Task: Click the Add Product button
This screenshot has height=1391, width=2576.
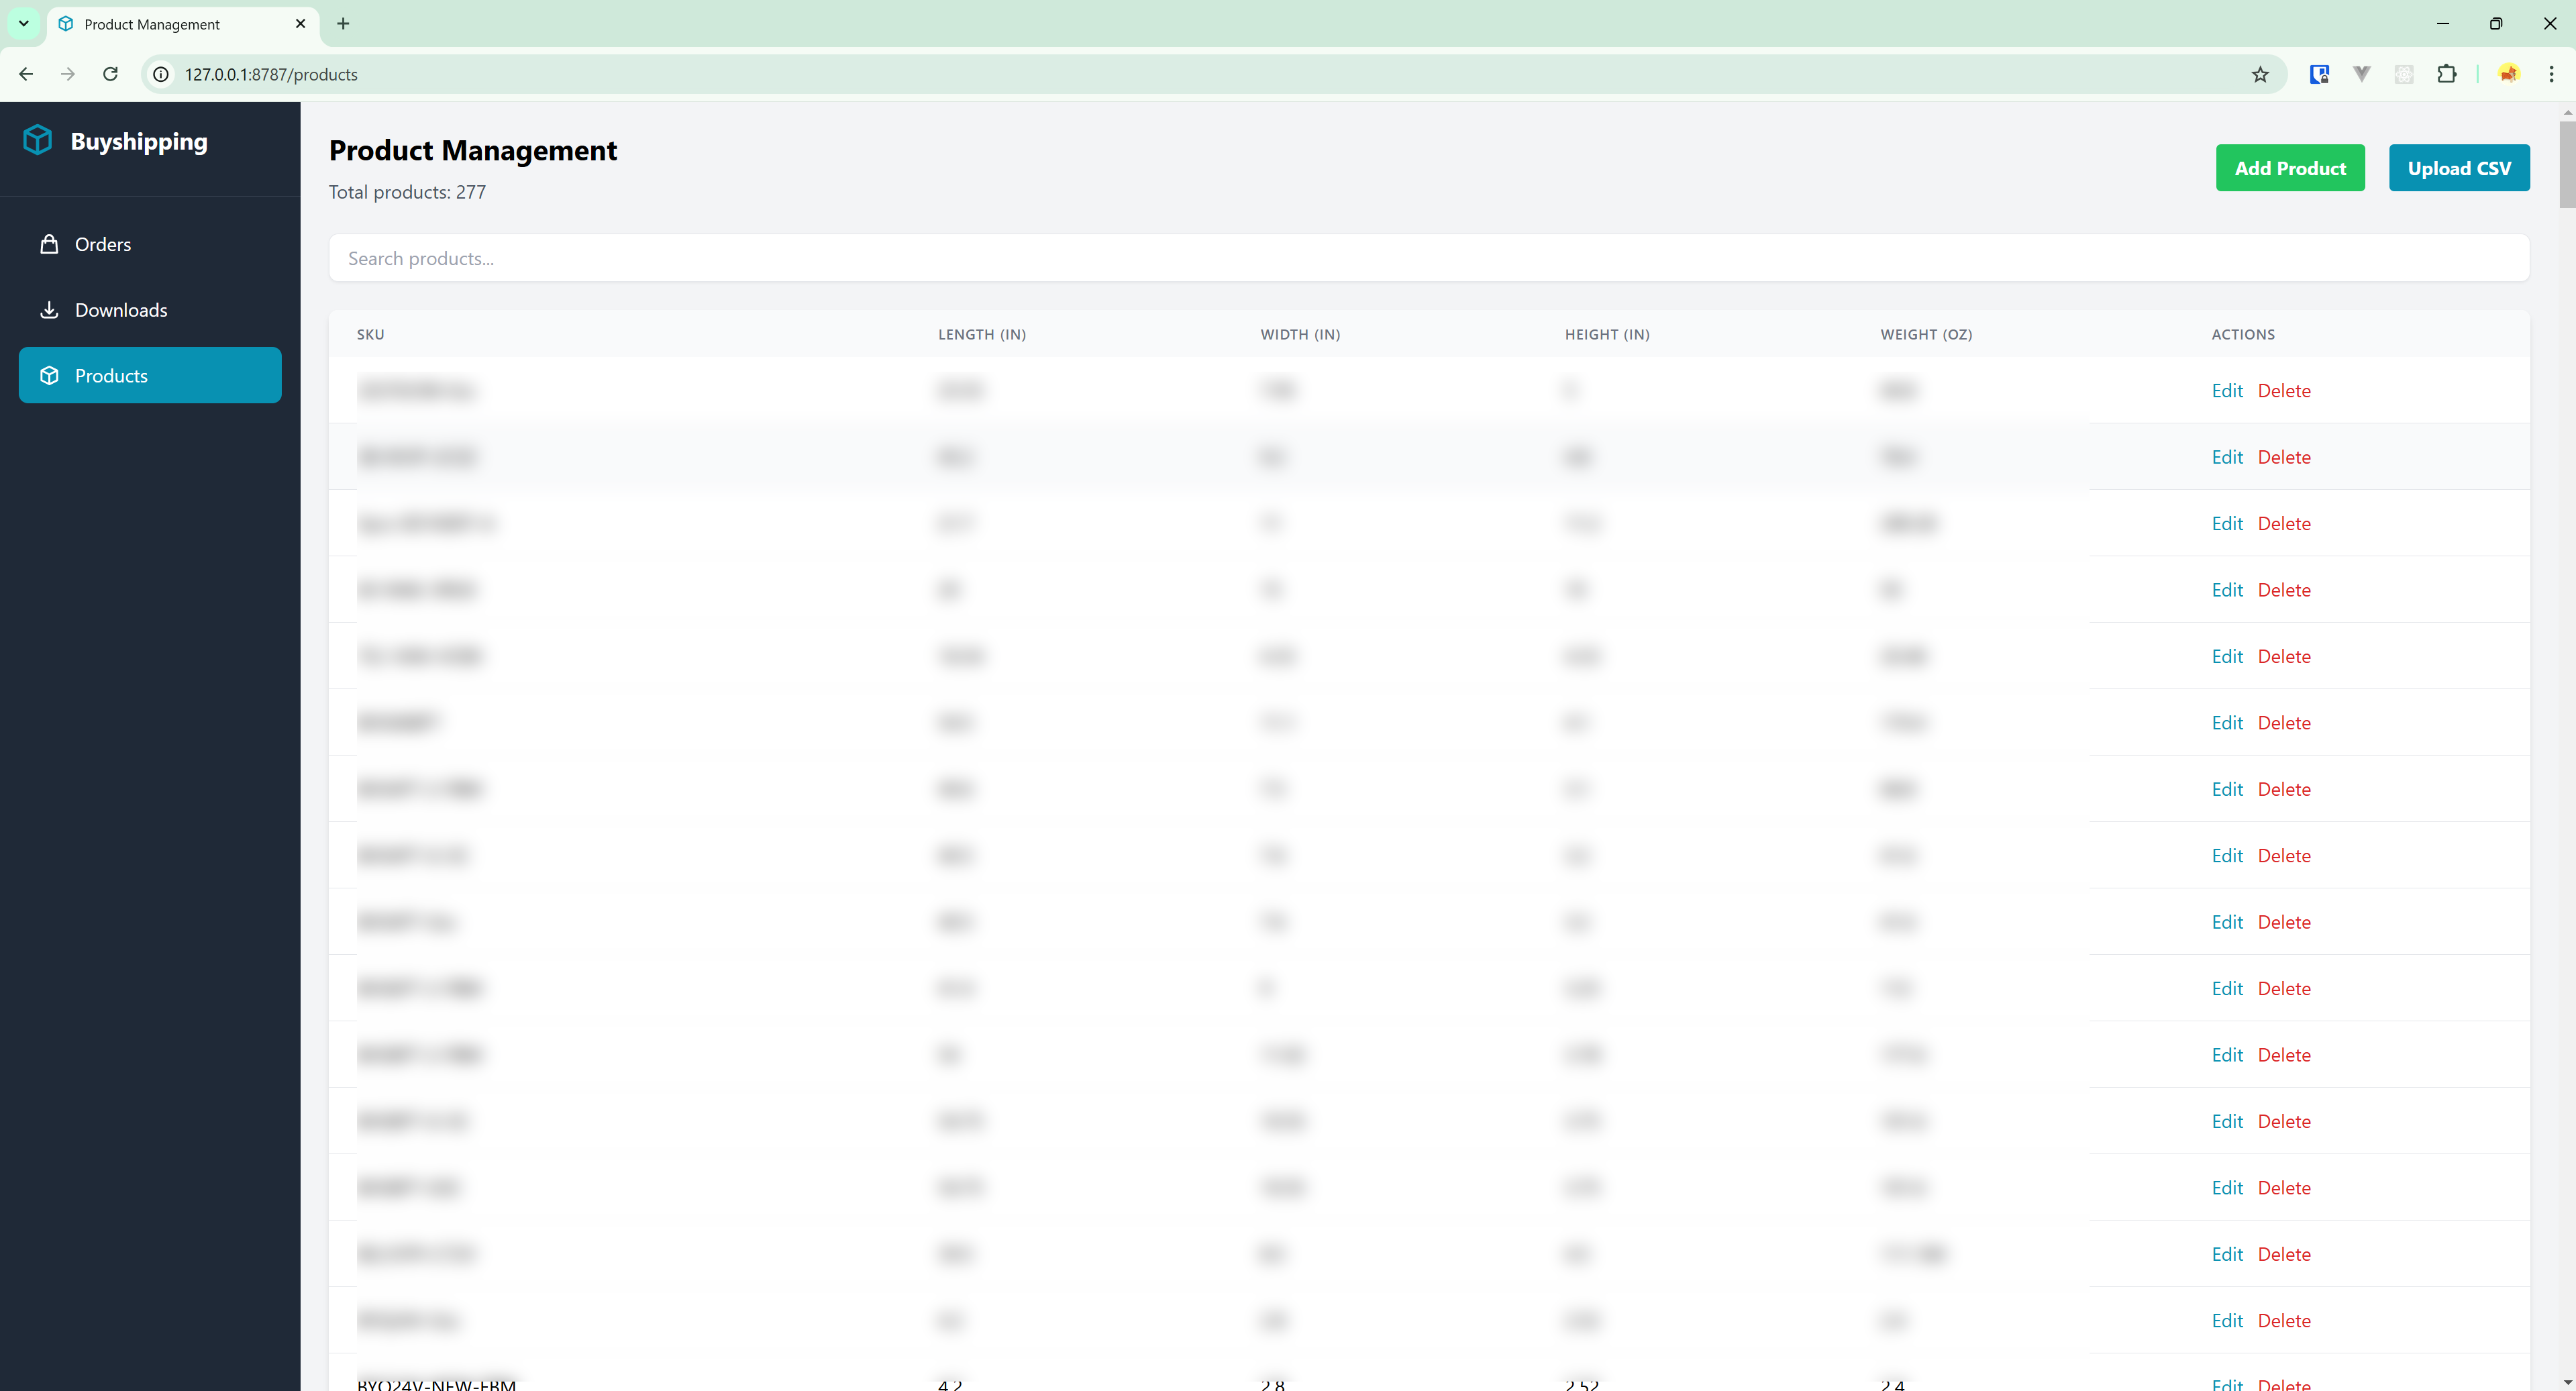Action: 2291,166
